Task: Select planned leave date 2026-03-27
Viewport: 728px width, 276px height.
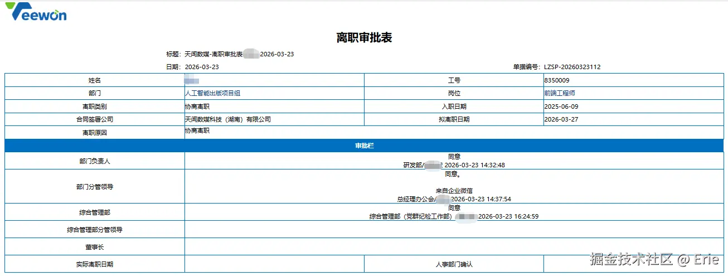Action: click(x=561, y=119)
